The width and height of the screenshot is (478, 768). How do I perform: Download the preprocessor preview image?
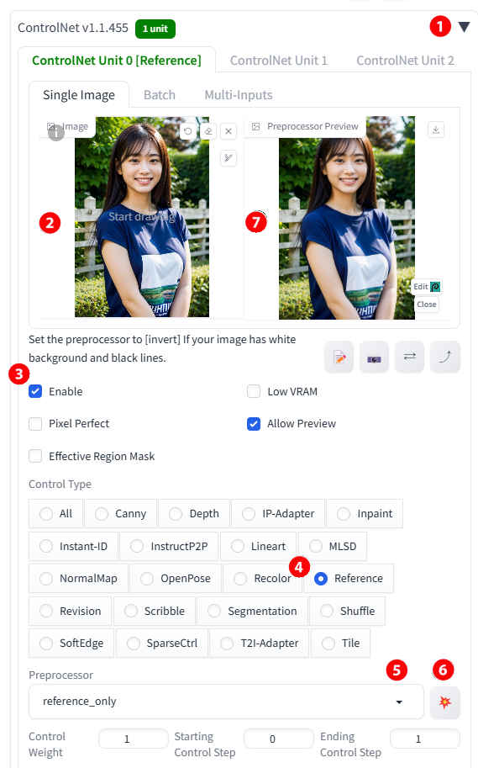pos(436,130)
